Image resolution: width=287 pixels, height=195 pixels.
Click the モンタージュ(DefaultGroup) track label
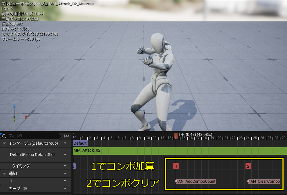(33, 143)
